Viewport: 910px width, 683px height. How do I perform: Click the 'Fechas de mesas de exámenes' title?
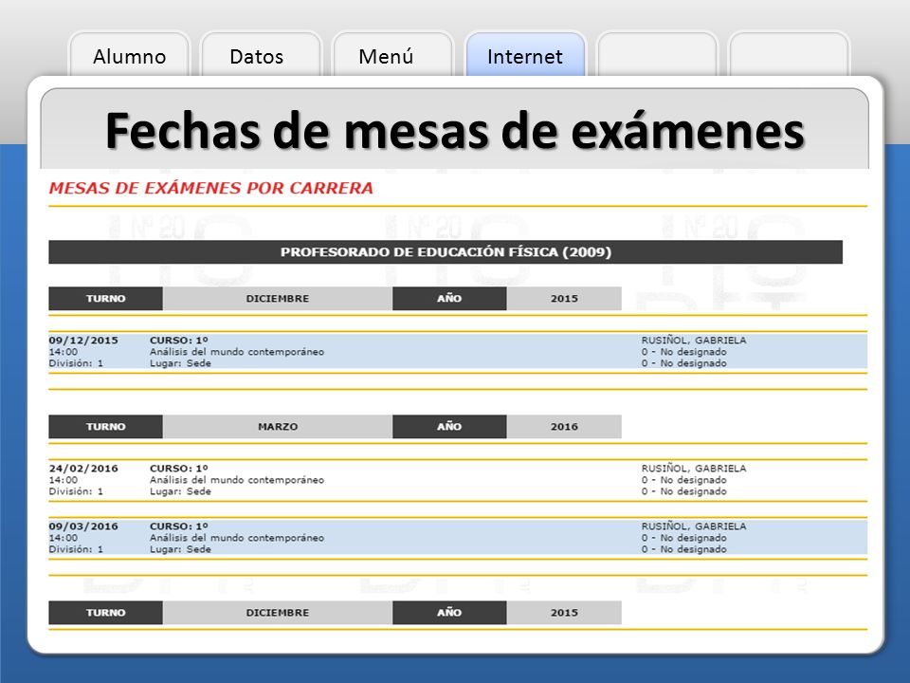tap(454, 131)
